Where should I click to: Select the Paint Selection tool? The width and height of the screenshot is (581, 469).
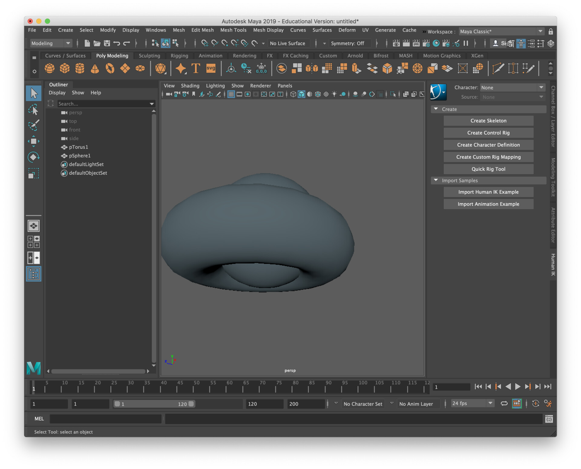(x=34, y=125)
